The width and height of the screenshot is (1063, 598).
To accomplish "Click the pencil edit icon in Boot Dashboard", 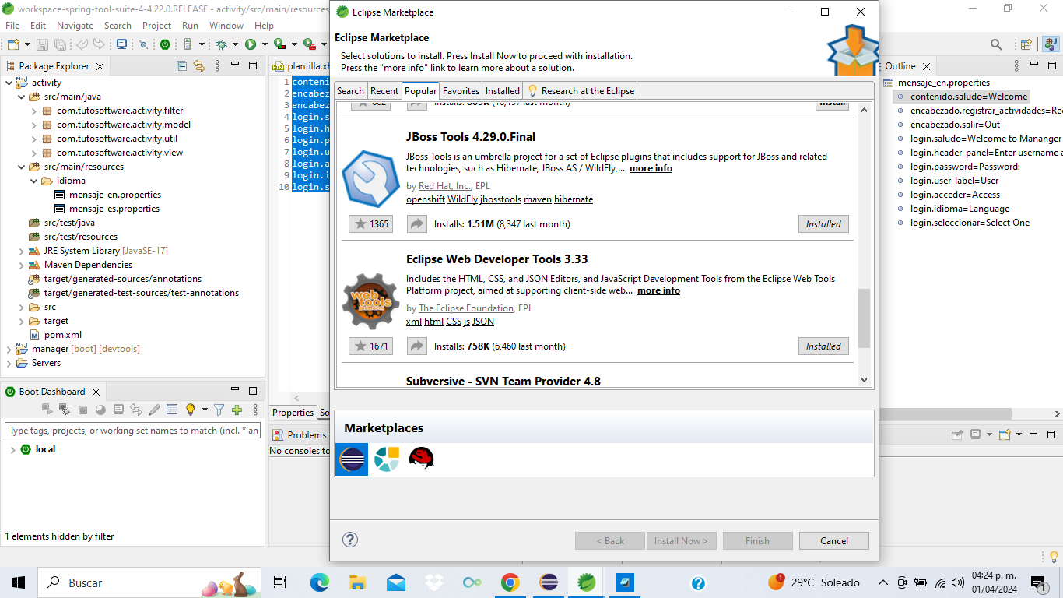I will coord(154,410).
